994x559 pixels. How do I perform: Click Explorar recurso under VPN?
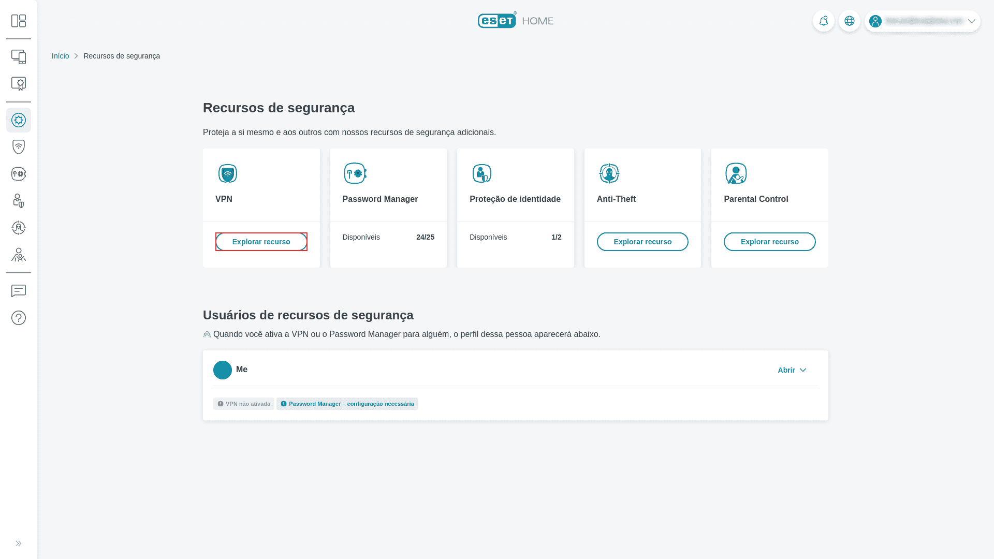(261, 242)
